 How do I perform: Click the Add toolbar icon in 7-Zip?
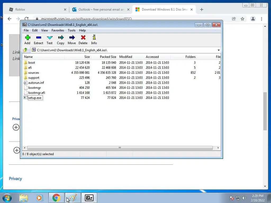click(x=28, y=38)
